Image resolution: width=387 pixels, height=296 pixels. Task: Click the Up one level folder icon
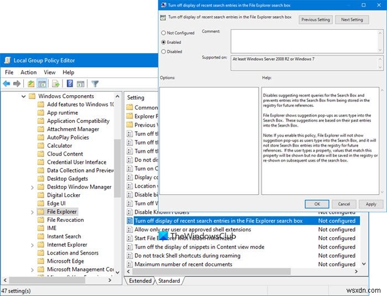[31, 84]
